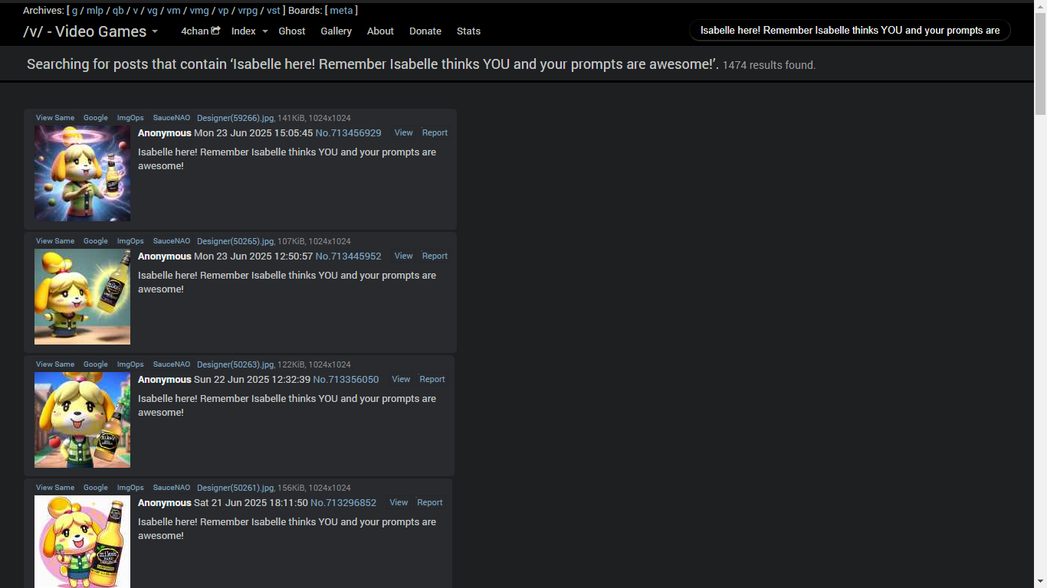Viewport: 1047px width, 588px height.
Task: Click View Same for Designer(50261).jpg
Action: tap(55, 488)
